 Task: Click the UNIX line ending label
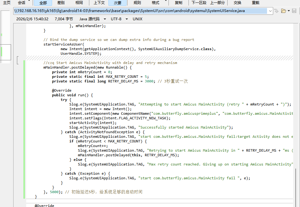click(137, 19)
